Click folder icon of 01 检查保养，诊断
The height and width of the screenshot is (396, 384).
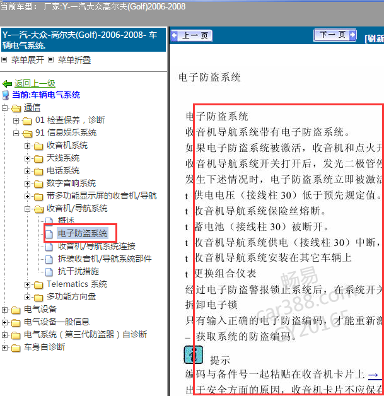27,121
